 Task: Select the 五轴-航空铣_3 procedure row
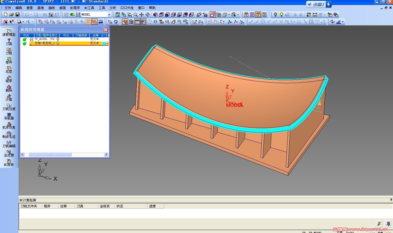tap(69, 43)
